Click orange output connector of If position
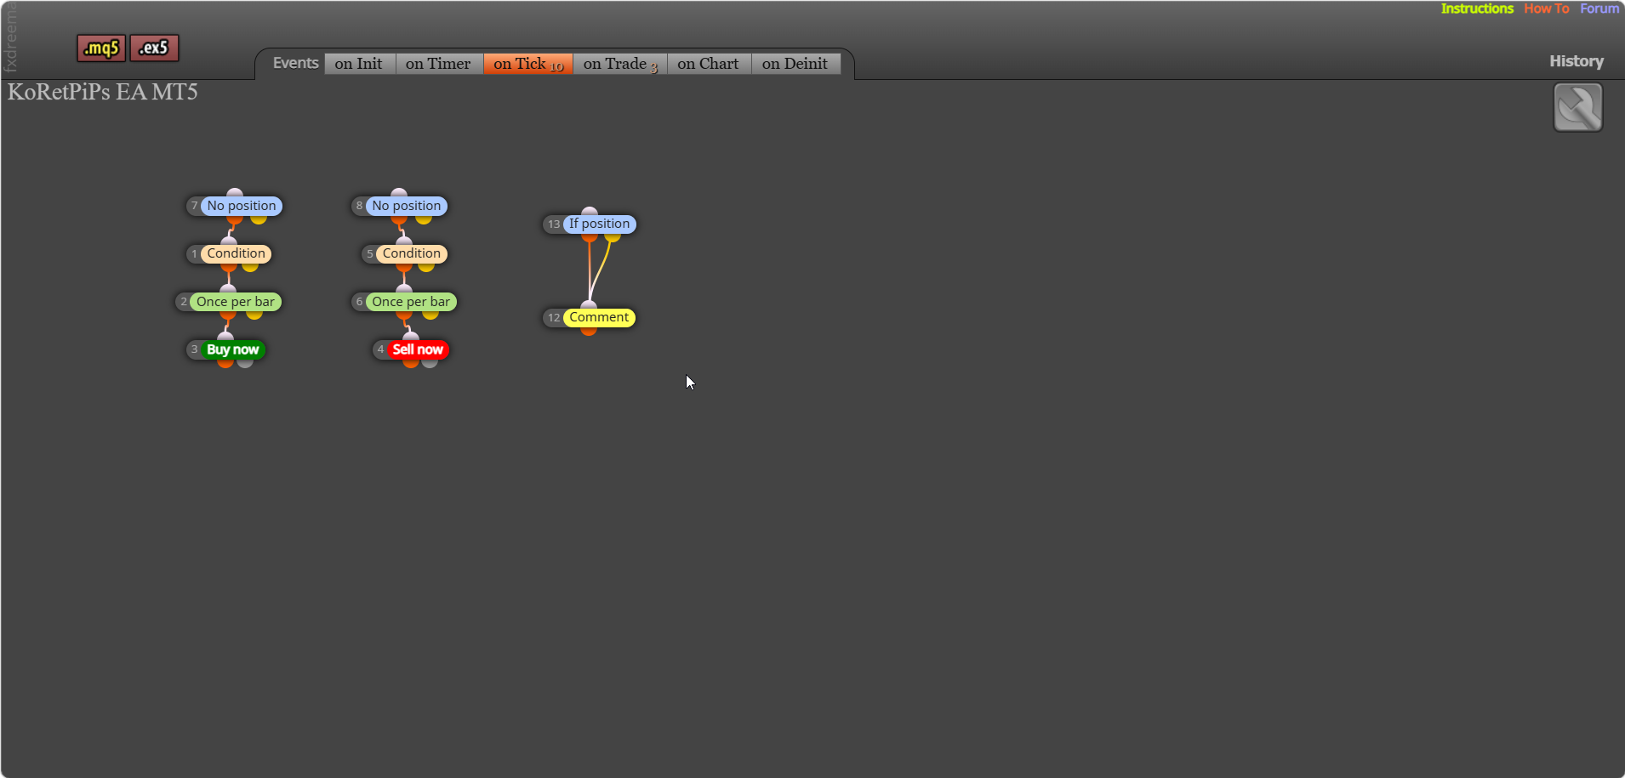1625x778 pixels. coord(590,237)
